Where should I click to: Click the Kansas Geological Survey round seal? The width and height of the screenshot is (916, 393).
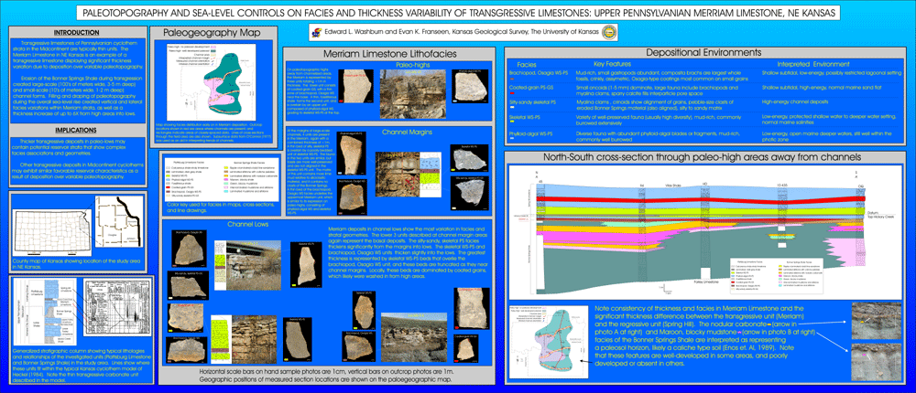click(x=609, y=33)
